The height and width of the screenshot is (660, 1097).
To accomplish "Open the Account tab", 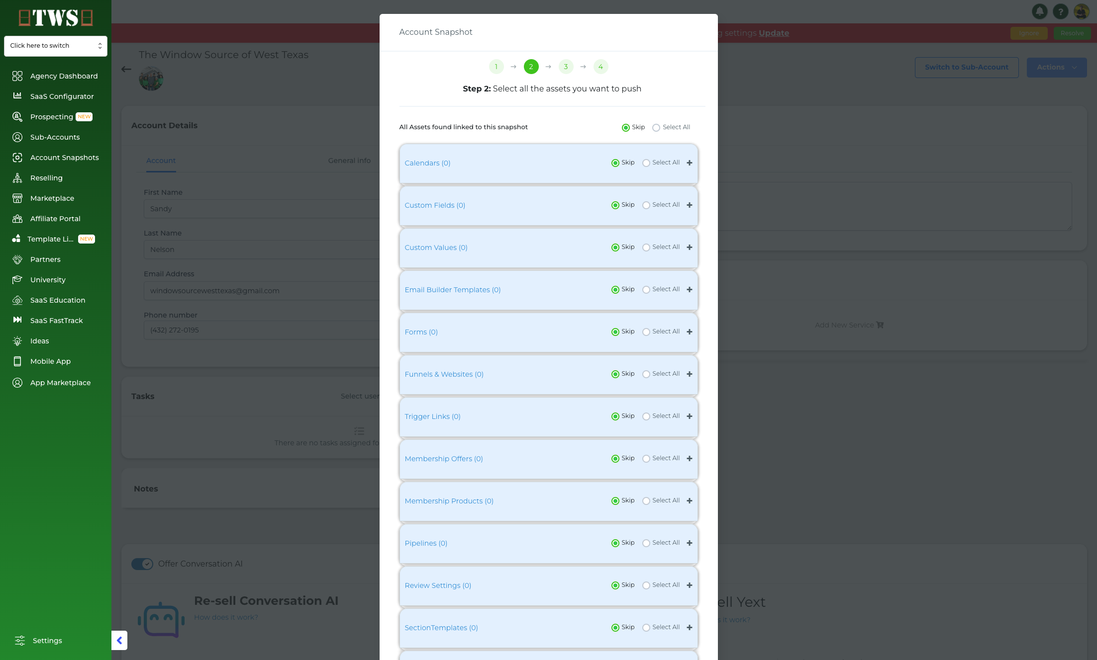I will 161,161.
